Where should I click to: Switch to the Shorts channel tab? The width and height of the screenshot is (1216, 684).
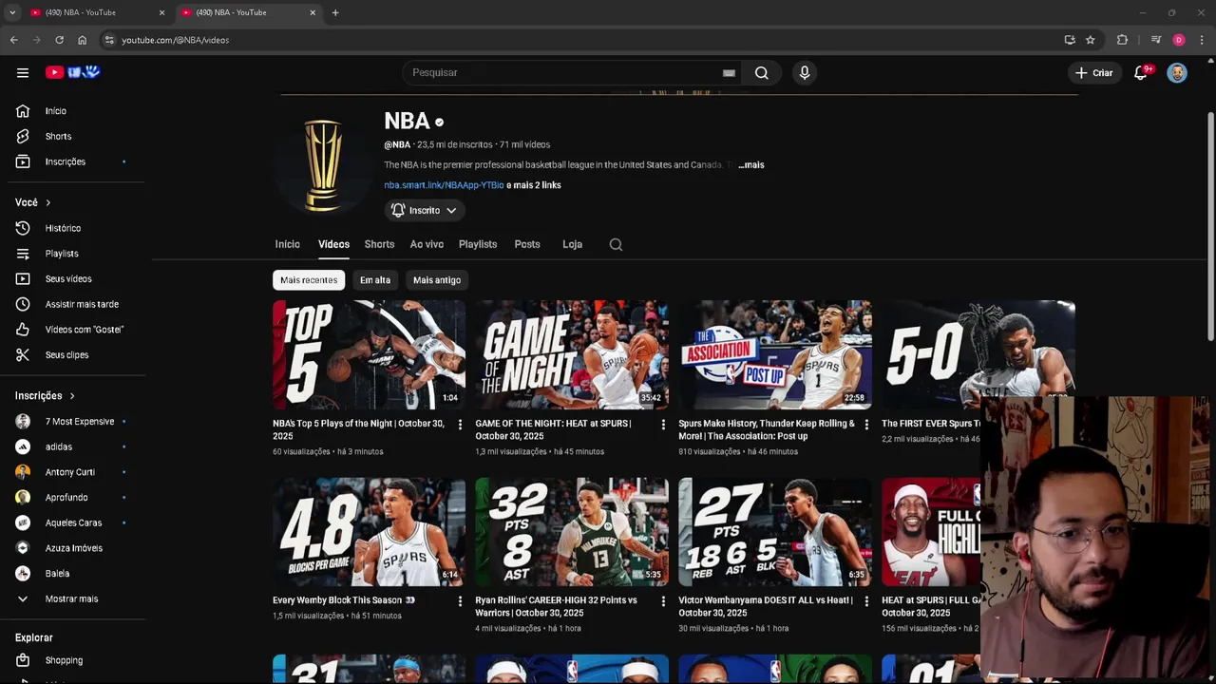379,244
